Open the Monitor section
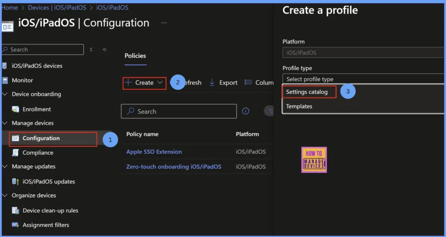This screenshot has width=446, height=237. pos(22,81)
